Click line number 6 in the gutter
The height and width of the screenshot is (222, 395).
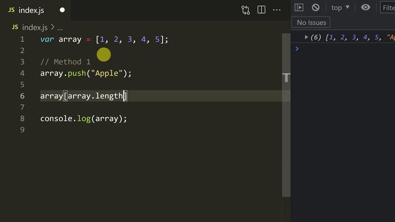(22, 96)
